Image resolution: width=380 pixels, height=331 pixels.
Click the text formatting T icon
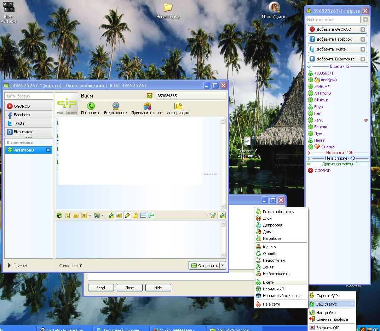[213, 215]
